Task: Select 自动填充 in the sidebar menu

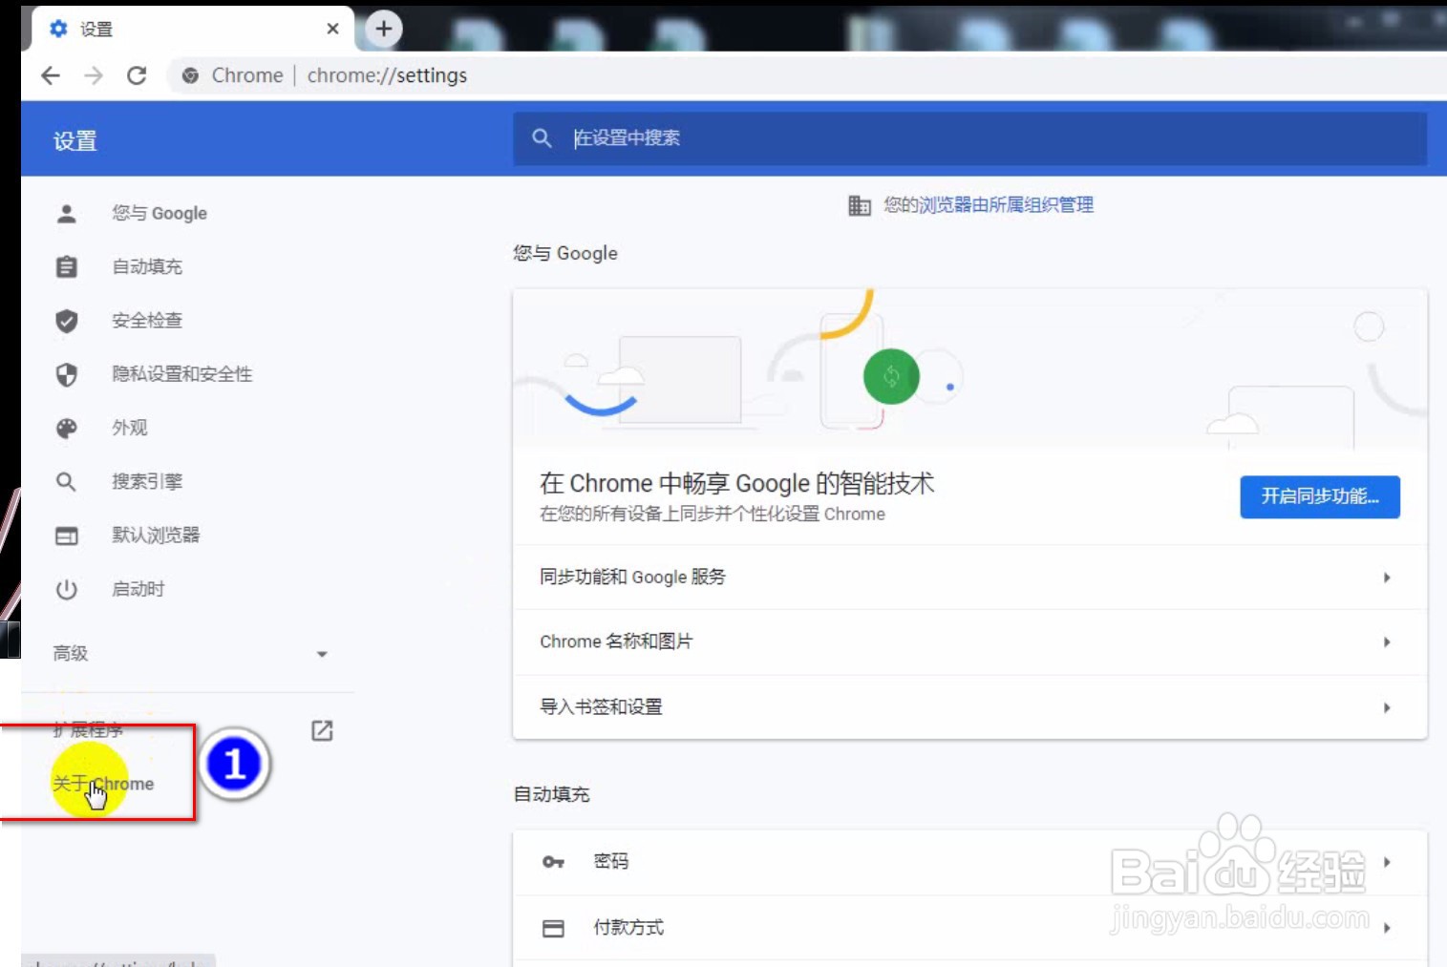Action: (147, 266)
